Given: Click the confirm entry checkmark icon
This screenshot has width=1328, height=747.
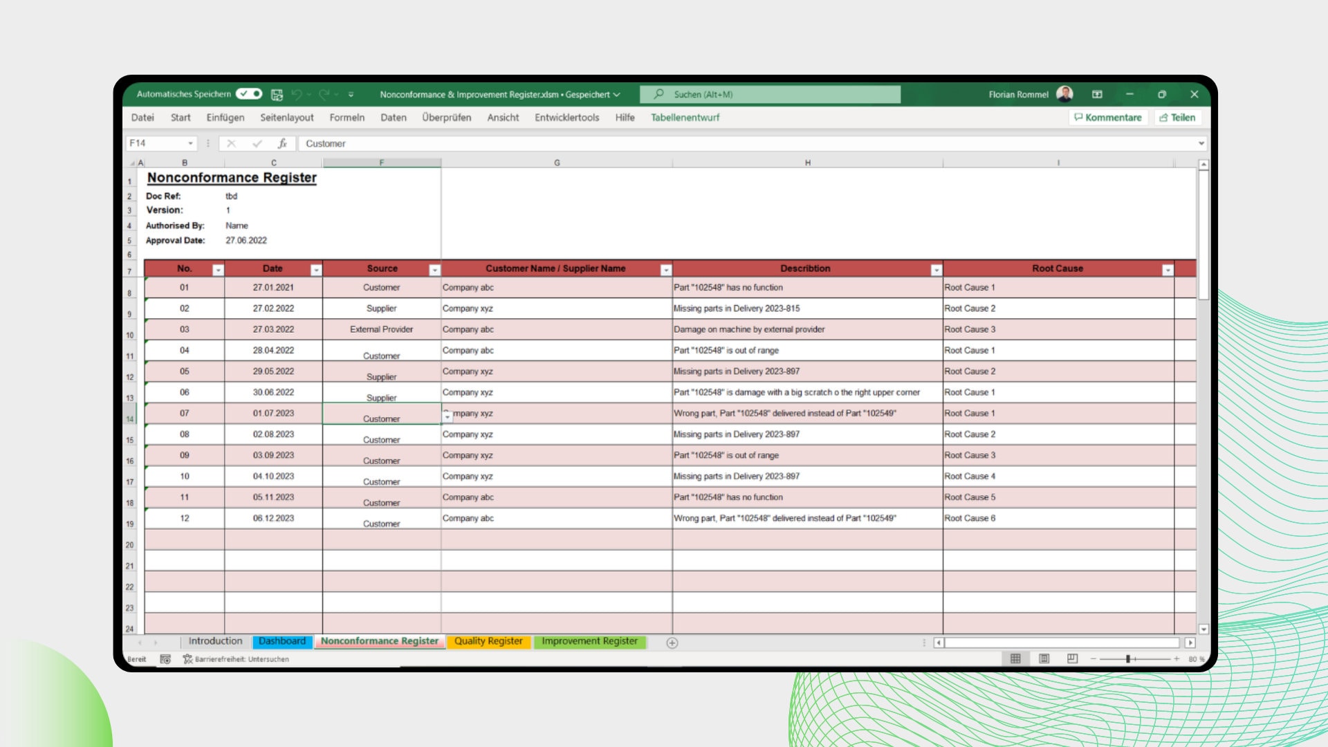Looking at the screenshot, I should [x=257, y=144].
